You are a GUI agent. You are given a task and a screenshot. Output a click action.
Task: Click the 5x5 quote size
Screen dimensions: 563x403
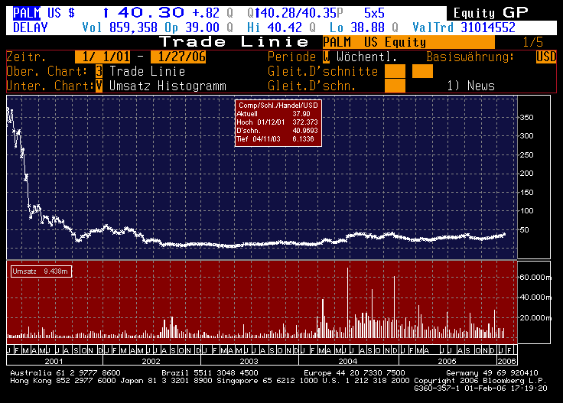coord(374,13)
